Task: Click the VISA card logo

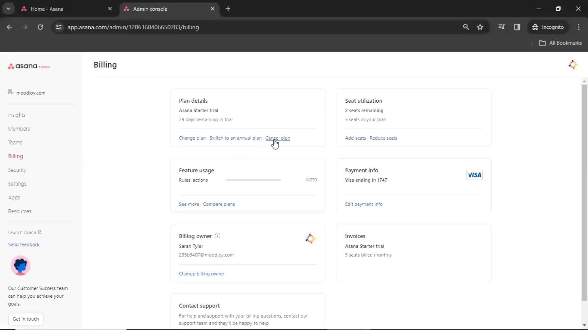Action: 474,175
